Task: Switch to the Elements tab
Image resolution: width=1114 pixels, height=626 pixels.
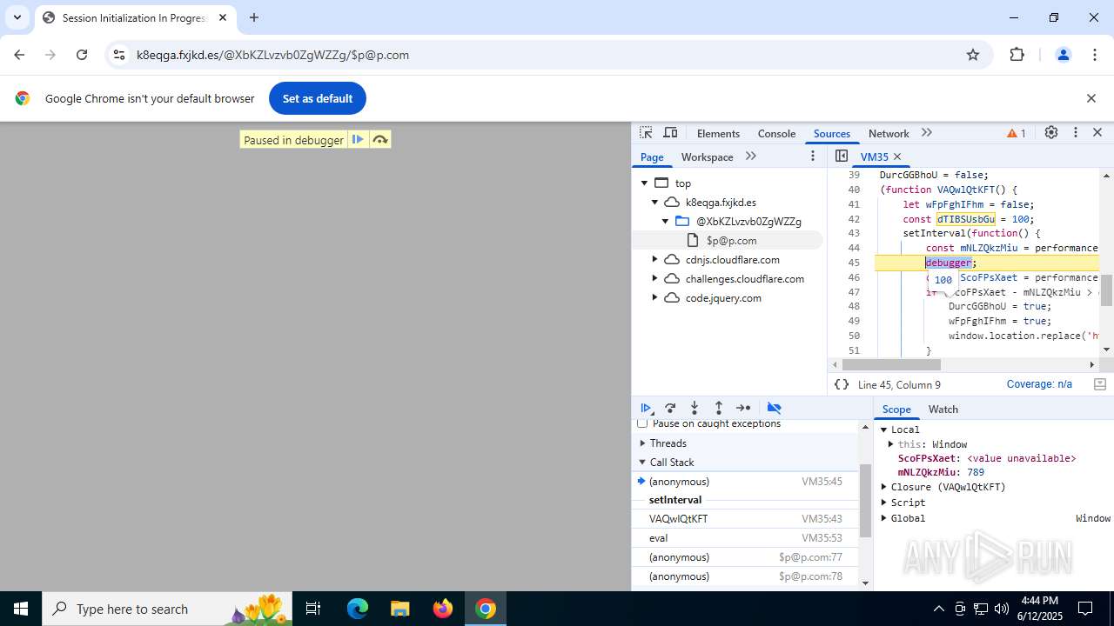Action: 718,133
